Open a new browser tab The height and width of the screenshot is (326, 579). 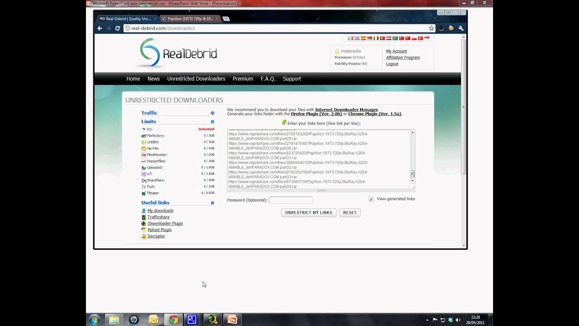pos(226,19)
